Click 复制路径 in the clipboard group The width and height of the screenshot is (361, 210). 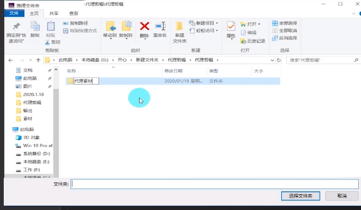(75, 23)
